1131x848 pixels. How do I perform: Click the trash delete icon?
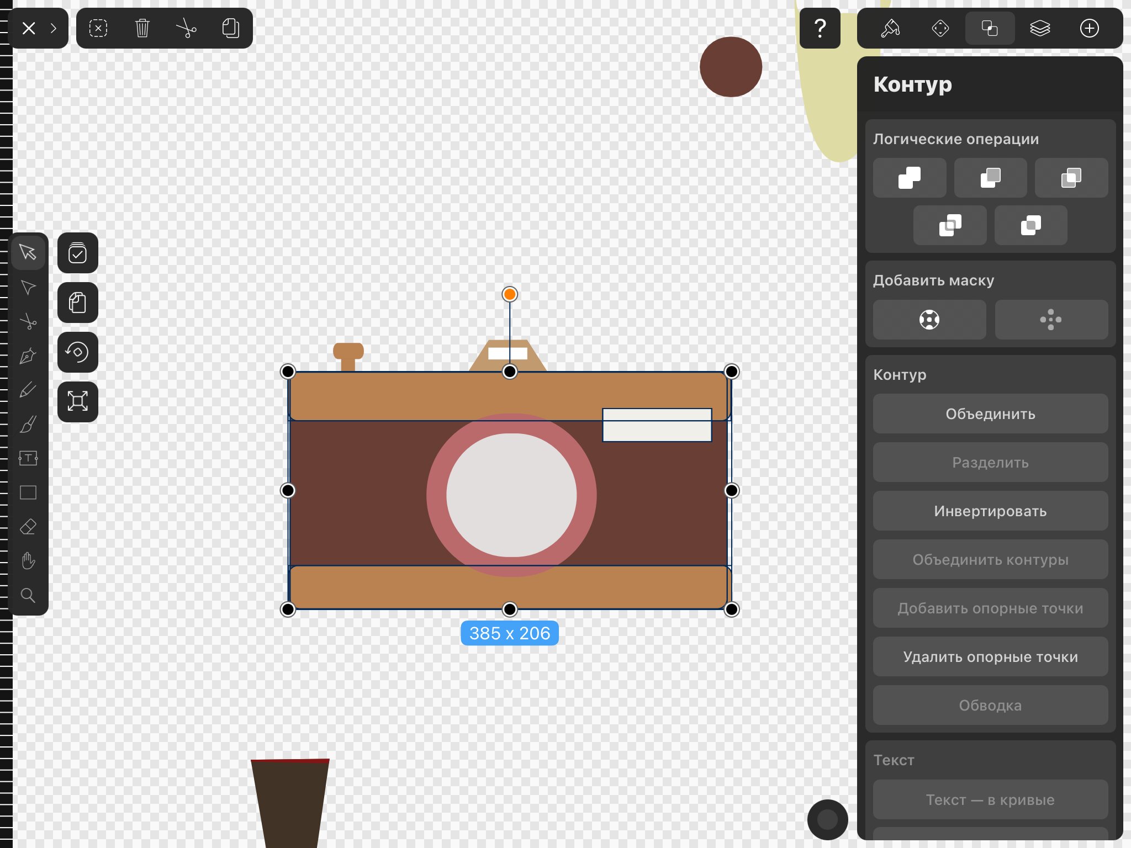pos(142,28)
